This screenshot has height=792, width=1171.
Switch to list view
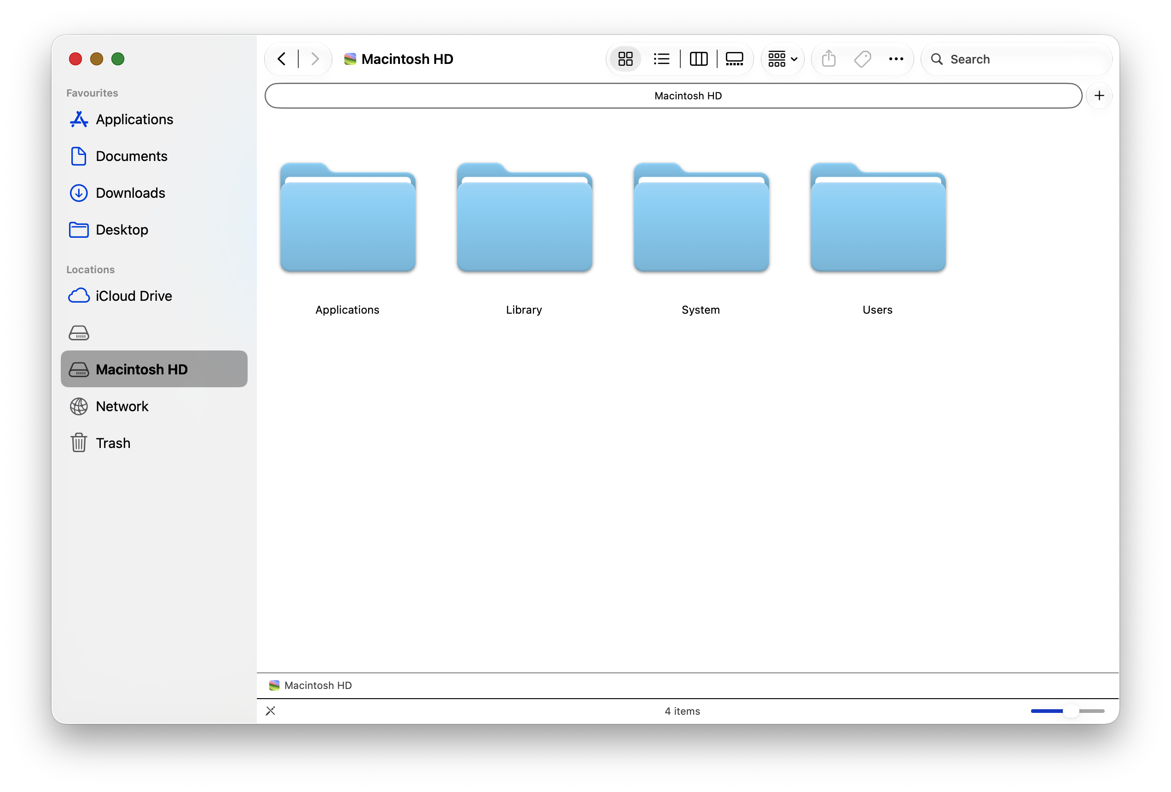pyautogui.click(x=661, y=59)
